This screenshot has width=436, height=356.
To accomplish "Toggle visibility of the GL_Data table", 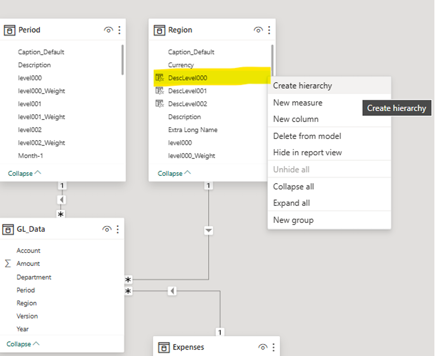I will [107, 229].
